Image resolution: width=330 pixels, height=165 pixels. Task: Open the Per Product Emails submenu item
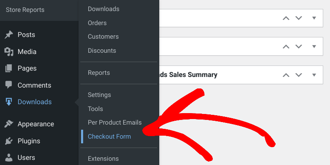tap(115, 122)
